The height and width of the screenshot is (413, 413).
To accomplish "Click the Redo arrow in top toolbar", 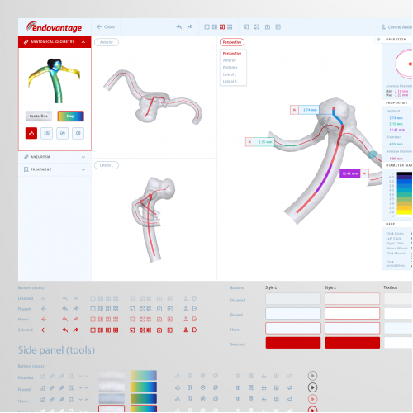I will [190, 26].
